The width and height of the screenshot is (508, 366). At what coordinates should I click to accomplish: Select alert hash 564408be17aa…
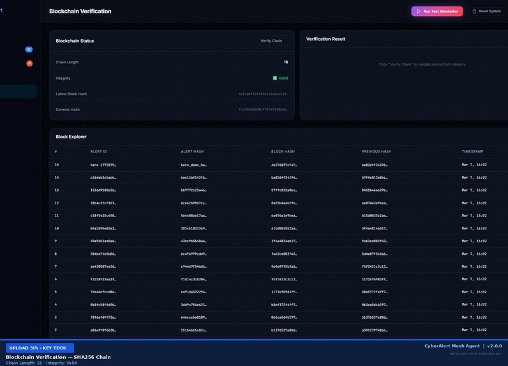(193, 216)
